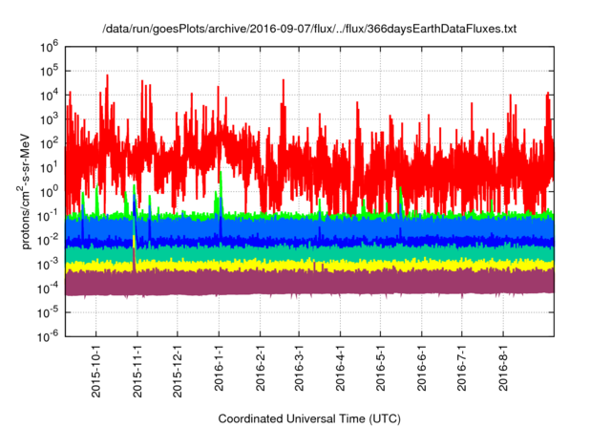Select the 2016-5-1 x-axis date label

click(x=380, y=368)
